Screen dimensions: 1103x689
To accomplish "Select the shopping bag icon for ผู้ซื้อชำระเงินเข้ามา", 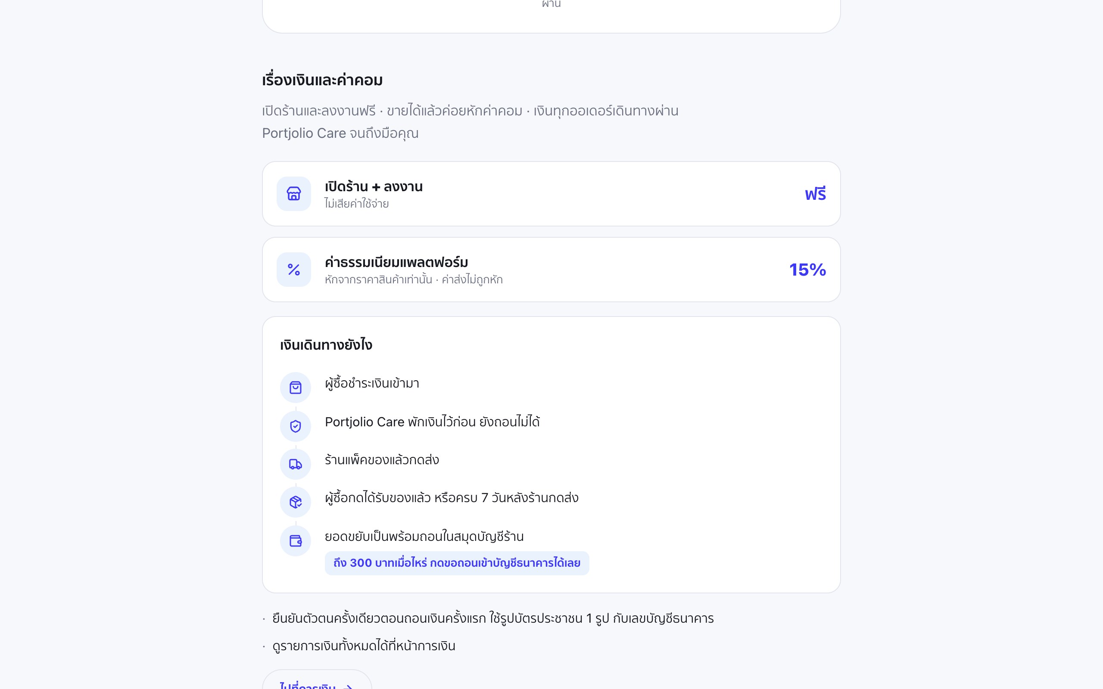I will pos(295,388).
